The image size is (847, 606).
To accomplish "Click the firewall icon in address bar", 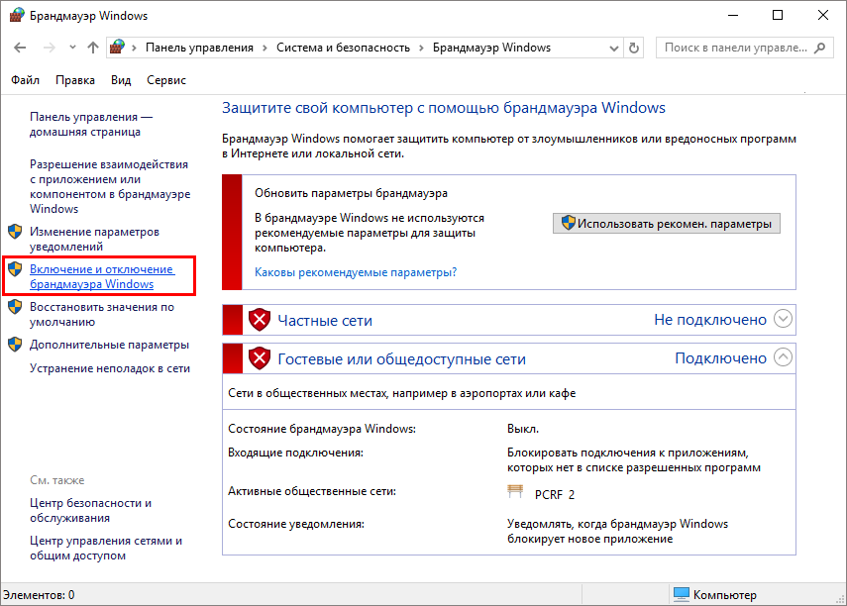I will click(119, 48).
